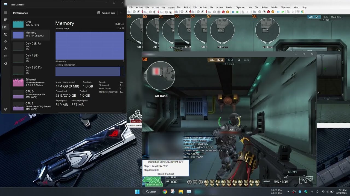Open Wi-Fi network tray icon

pos(323,192)
